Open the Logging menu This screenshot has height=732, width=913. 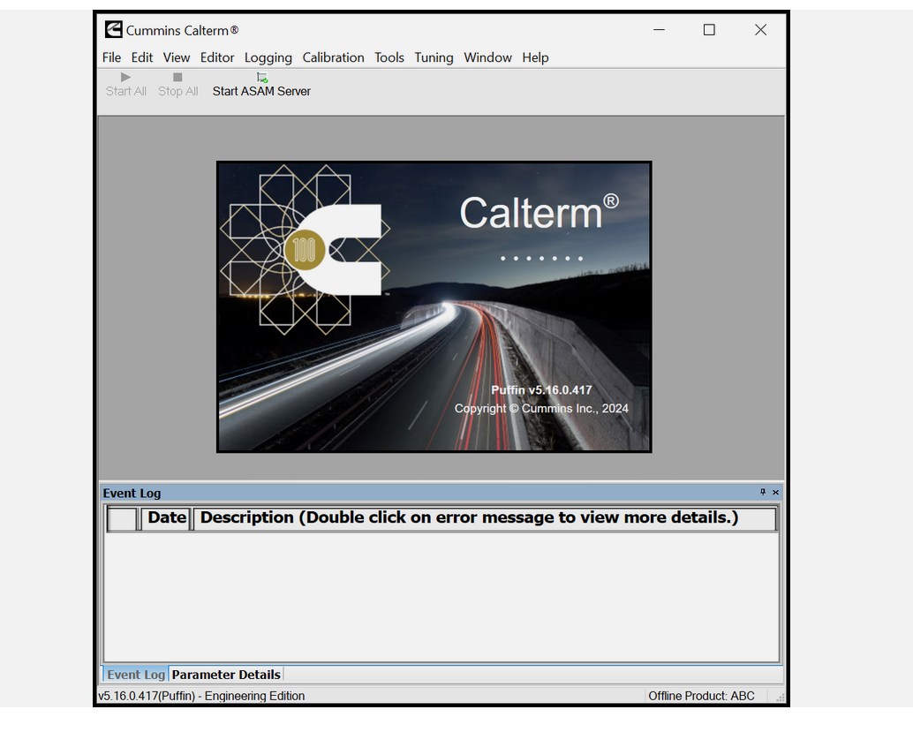(x=268, y=58)
